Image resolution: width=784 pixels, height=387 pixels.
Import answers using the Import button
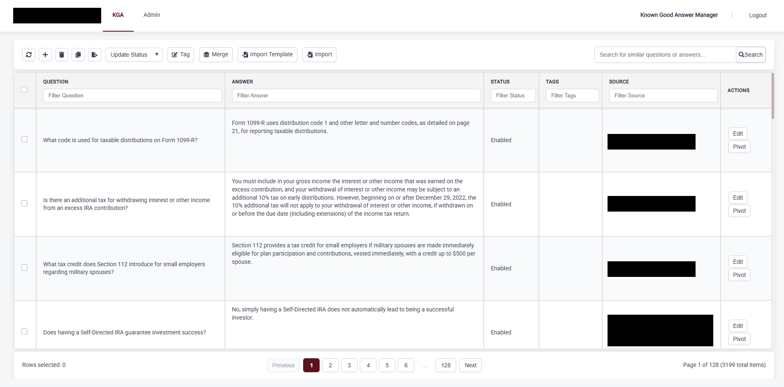pos(319,54)
